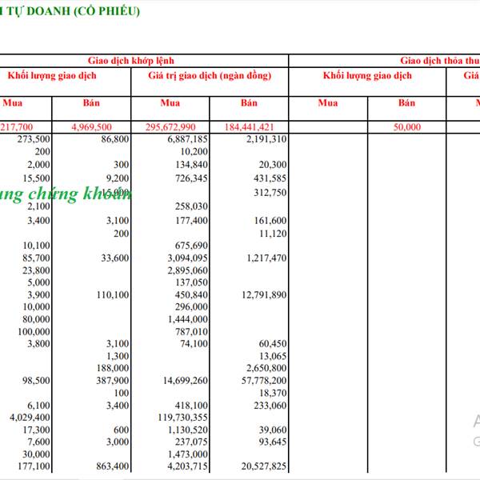Select total cell 184,441,421
The image size is (480, 480).
[x=249, y=127]
